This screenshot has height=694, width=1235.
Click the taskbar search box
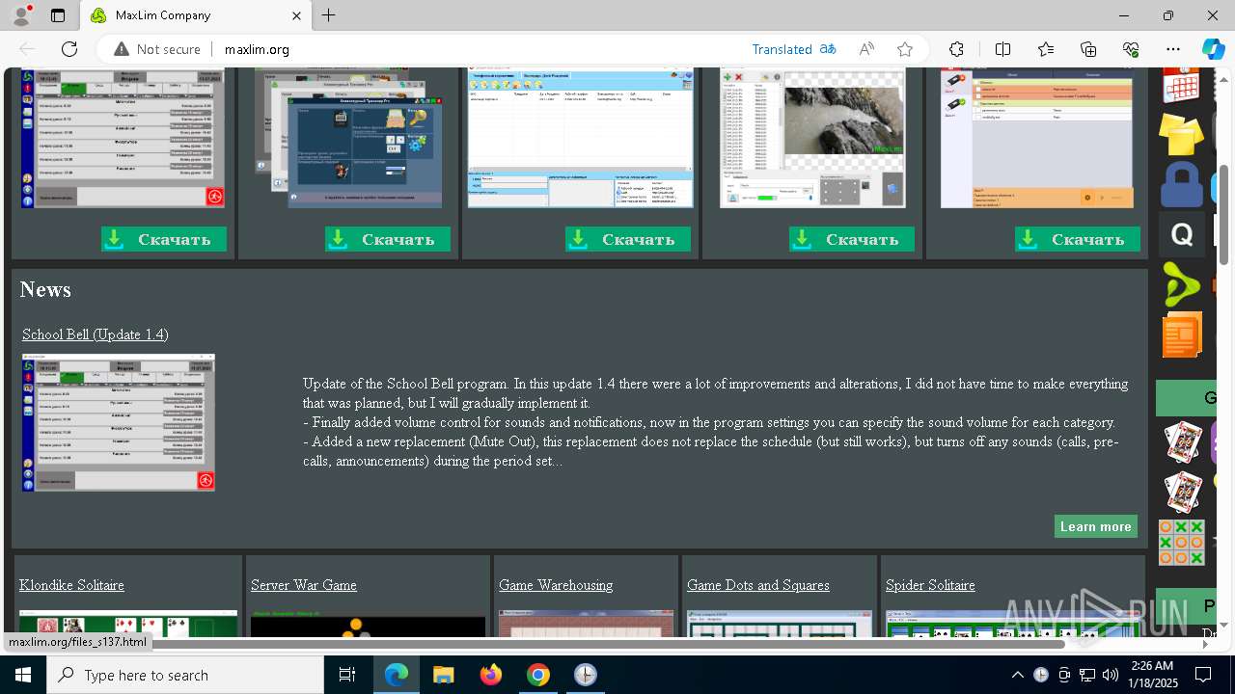tap(185, 675)
